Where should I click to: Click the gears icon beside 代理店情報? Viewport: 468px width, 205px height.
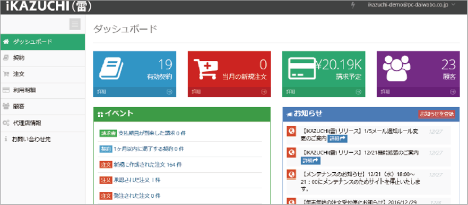click(x=5, y=123)
